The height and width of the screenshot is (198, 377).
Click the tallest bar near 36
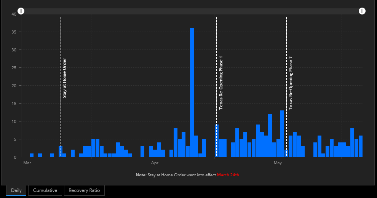[x=192, y=93]
